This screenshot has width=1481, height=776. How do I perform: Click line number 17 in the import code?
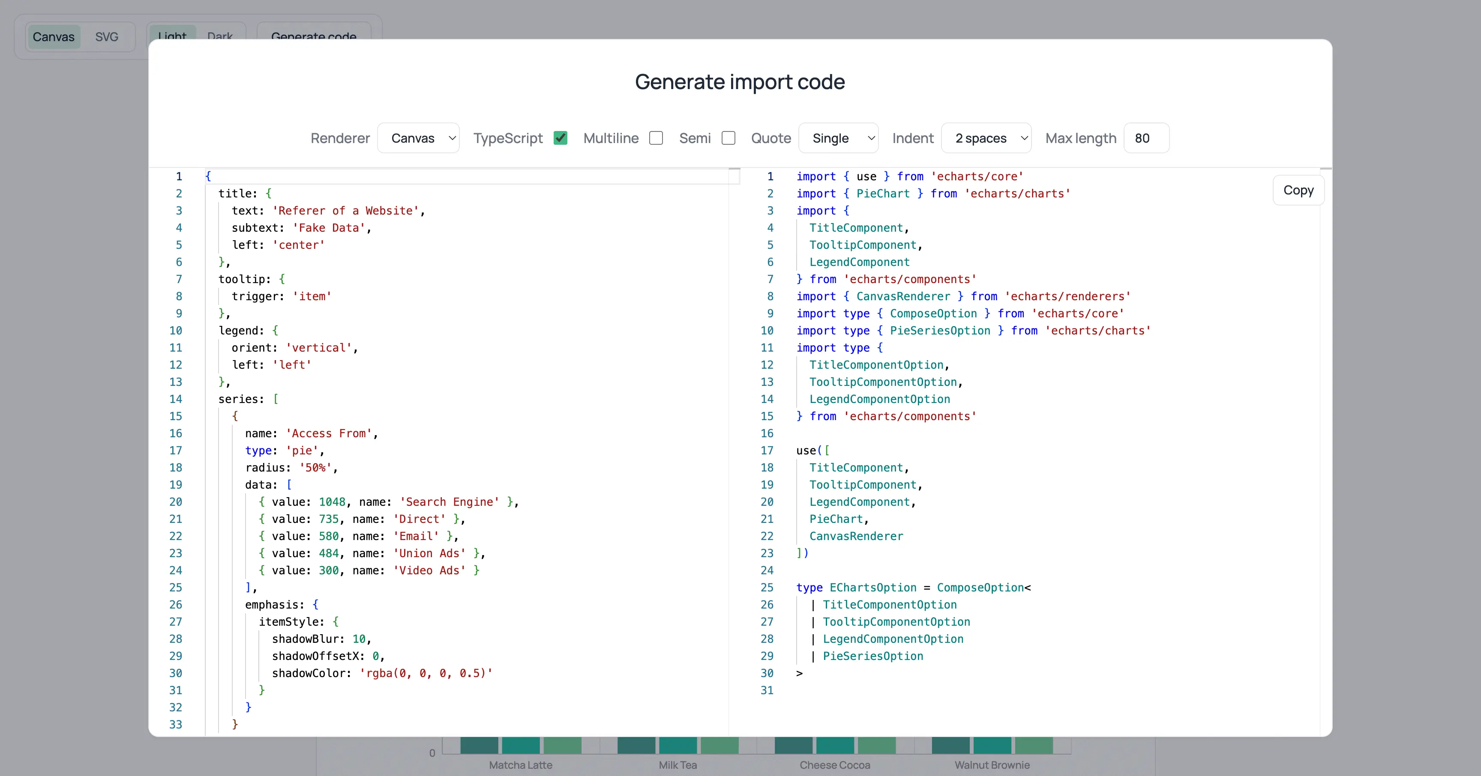767,451
